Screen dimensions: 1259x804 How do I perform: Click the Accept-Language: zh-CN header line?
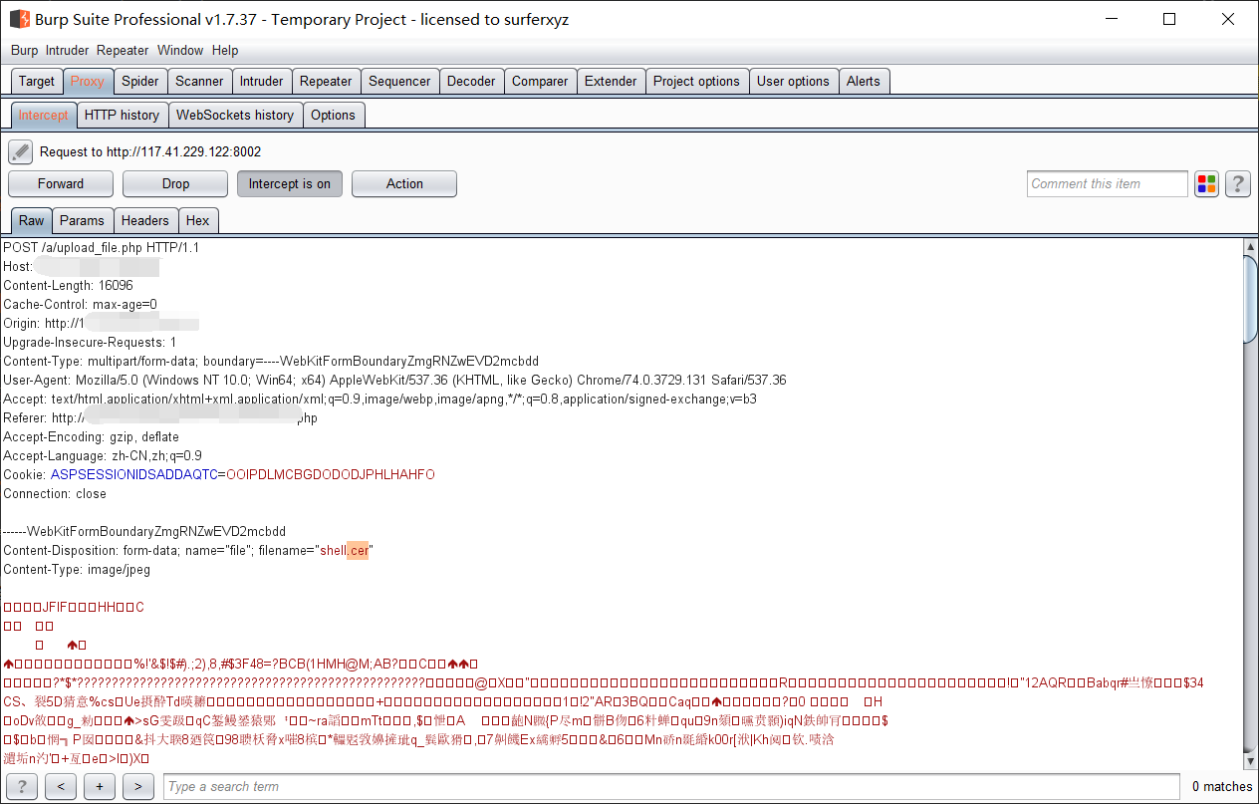point(103,455)
